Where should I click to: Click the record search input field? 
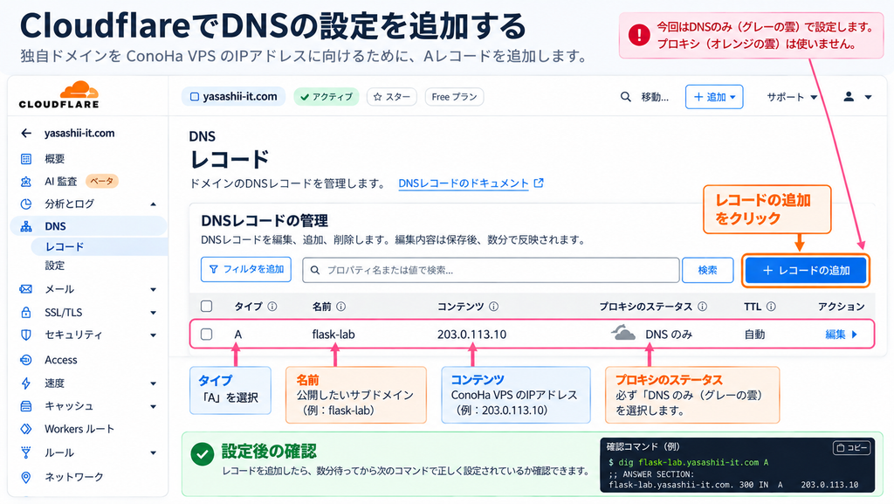(491, 270)
